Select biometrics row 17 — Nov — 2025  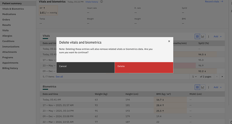click(132, 105)
